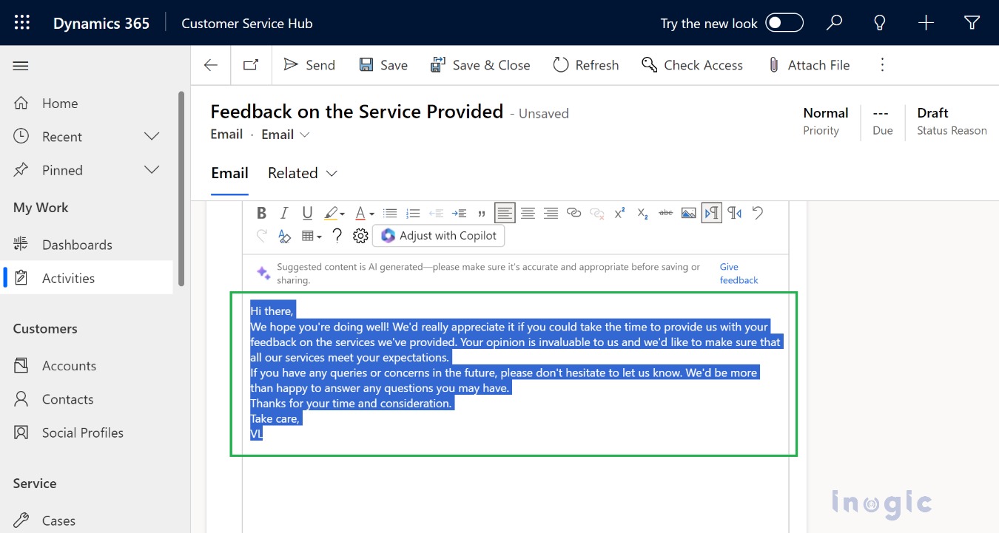The width and height of the screenshot is (999, 533).
Task: Open editor help via the question mark icon
Action: (x=337, y=236)
